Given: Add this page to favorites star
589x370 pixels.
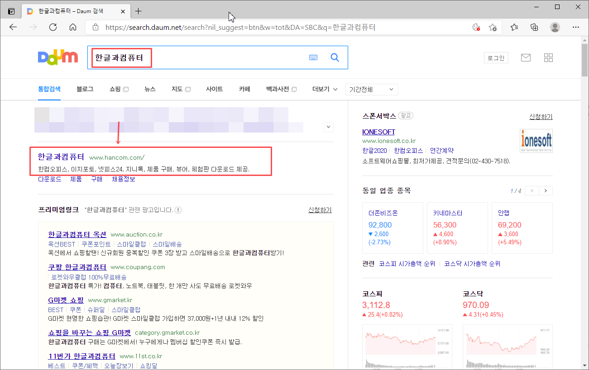Looking at the screenshot, I should [x=493, y=27].
